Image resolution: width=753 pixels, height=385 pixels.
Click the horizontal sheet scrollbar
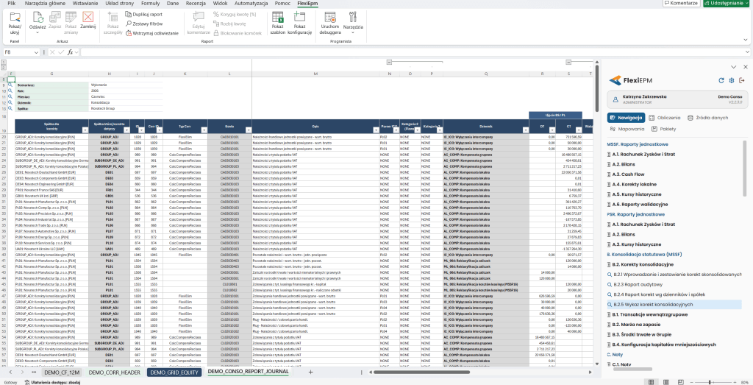[x=421, y=372]
